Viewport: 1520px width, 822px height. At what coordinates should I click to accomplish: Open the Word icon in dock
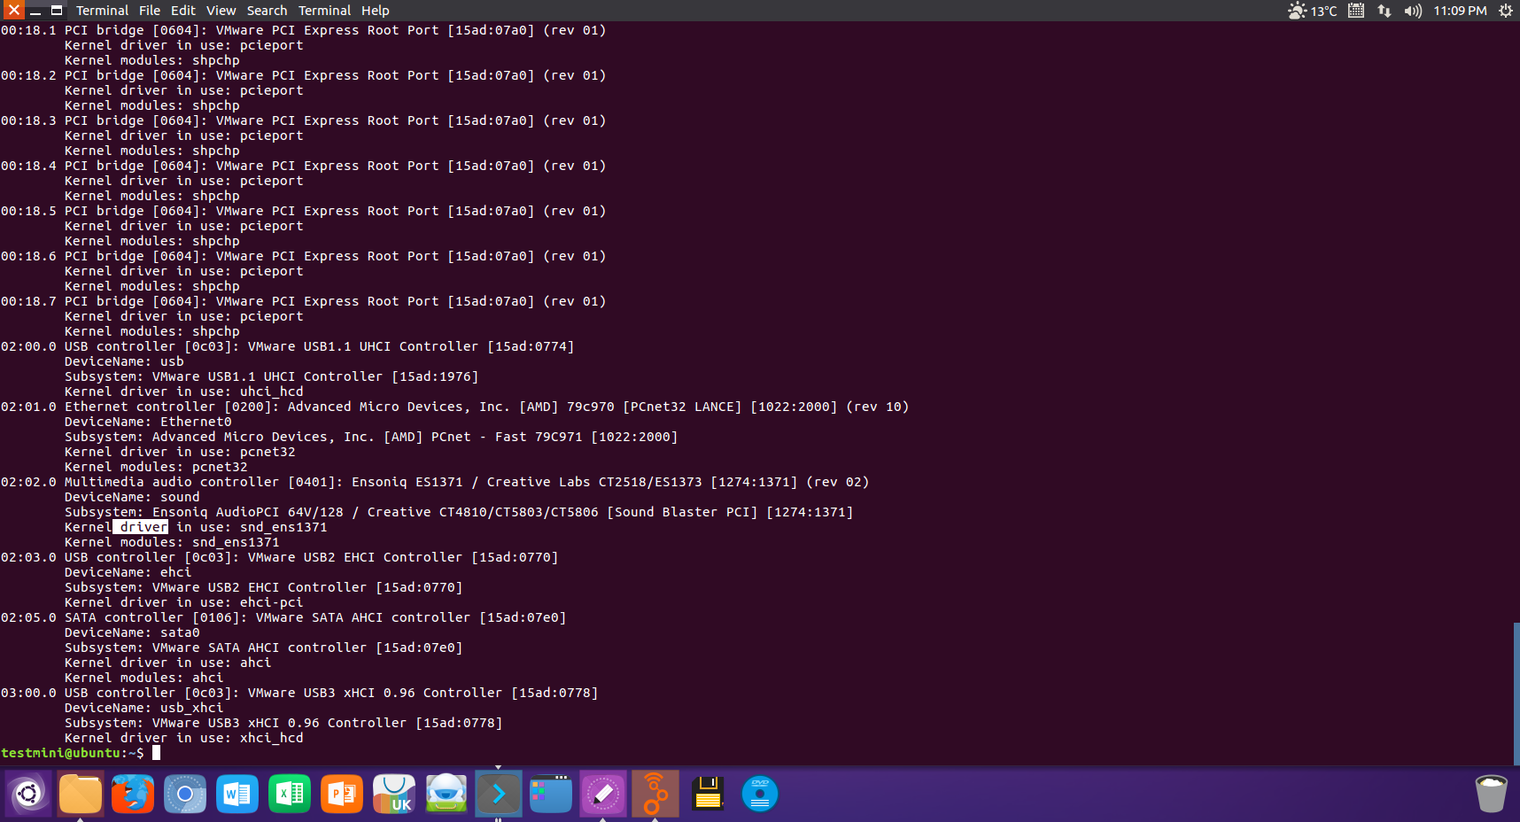(x=237, y=794)
